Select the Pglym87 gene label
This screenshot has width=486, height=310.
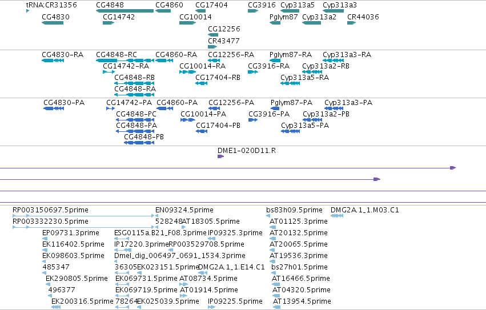point(284,17)
